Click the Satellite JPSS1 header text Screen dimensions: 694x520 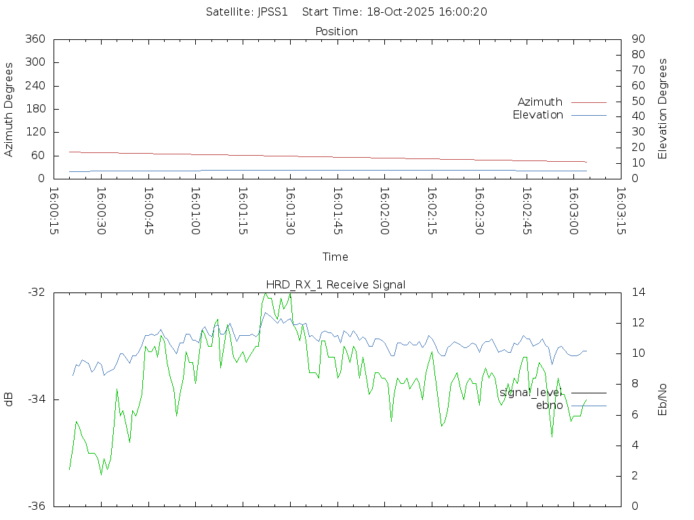click(x=247, y=12)
